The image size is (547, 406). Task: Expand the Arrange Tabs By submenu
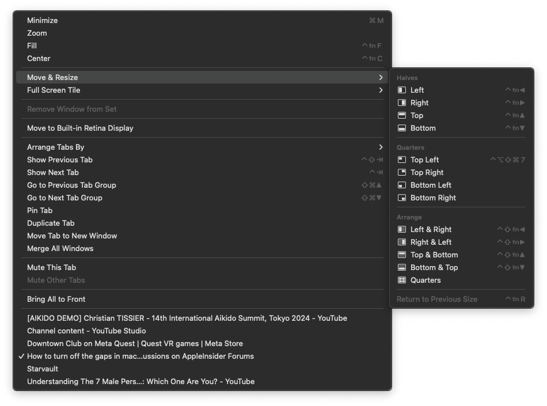[x=56, y=147]
